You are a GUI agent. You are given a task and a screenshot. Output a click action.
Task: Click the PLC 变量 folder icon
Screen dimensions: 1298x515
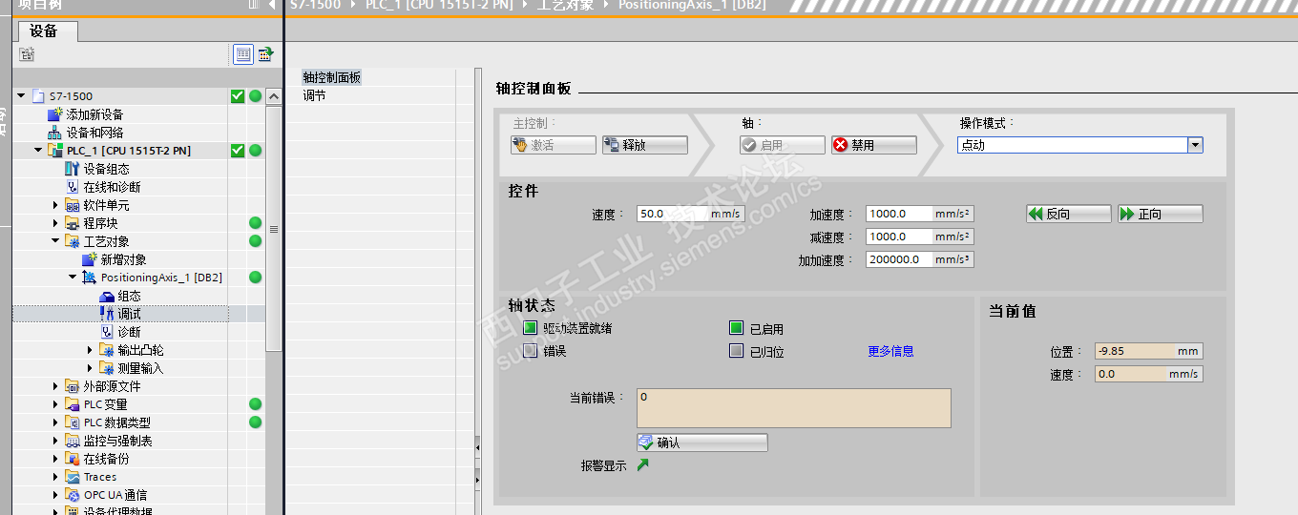(x=73, y=404)
